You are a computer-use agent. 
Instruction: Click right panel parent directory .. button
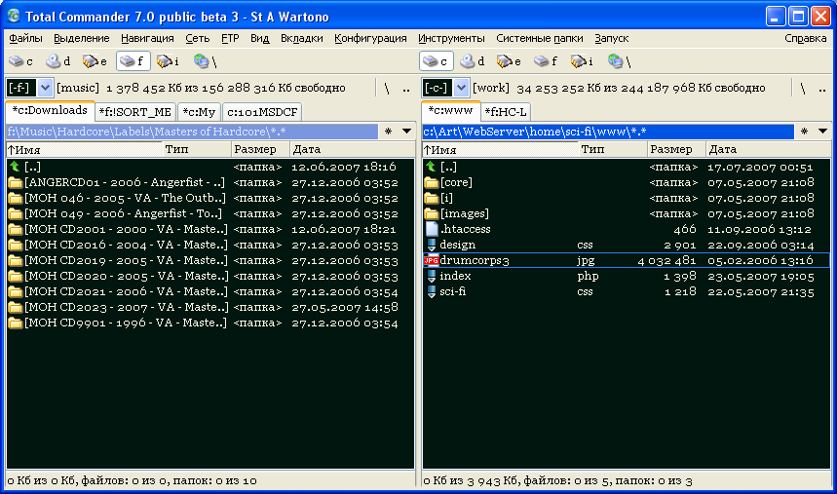pos(822,89)
